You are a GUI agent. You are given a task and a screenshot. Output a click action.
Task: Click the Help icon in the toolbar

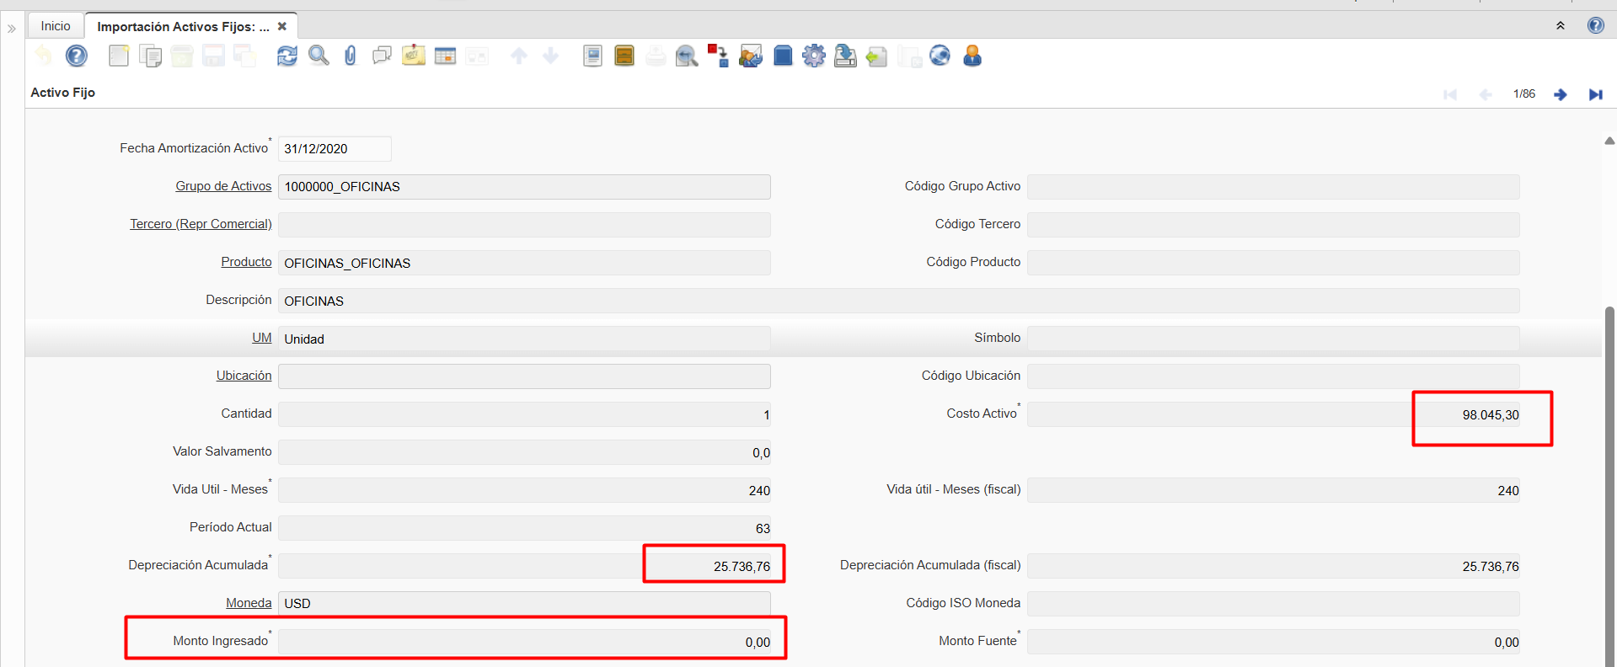(x=77, y=56)
